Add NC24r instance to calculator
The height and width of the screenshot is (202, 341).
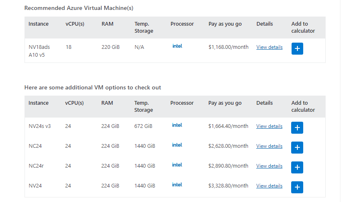pos(297,167)
